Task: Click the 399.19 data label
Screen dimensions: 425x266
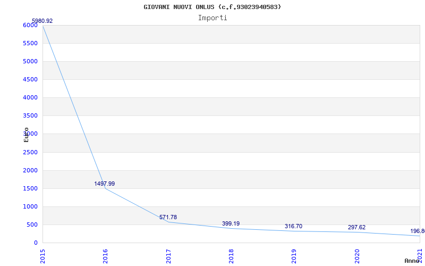Action: pyautogui.click(x=231, y=223)
